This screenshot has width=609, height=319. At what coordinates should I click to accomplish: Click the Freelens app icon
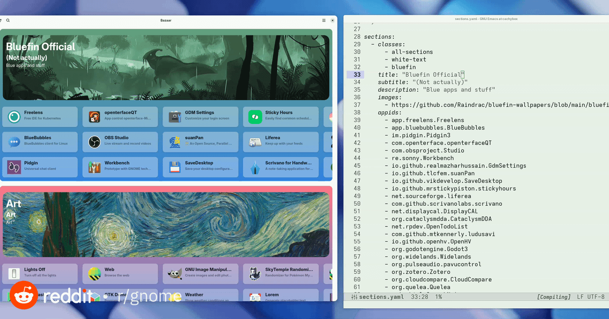(14, 117)
